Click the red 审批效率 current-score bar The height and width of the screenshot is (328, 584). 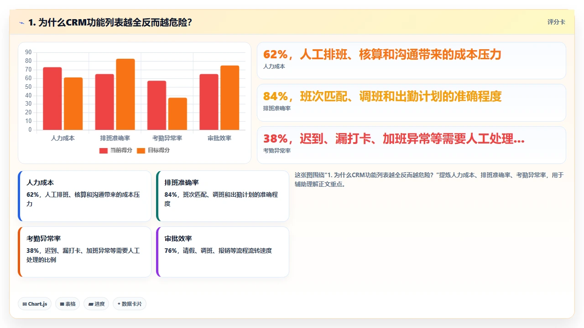(x=209, y=102)
